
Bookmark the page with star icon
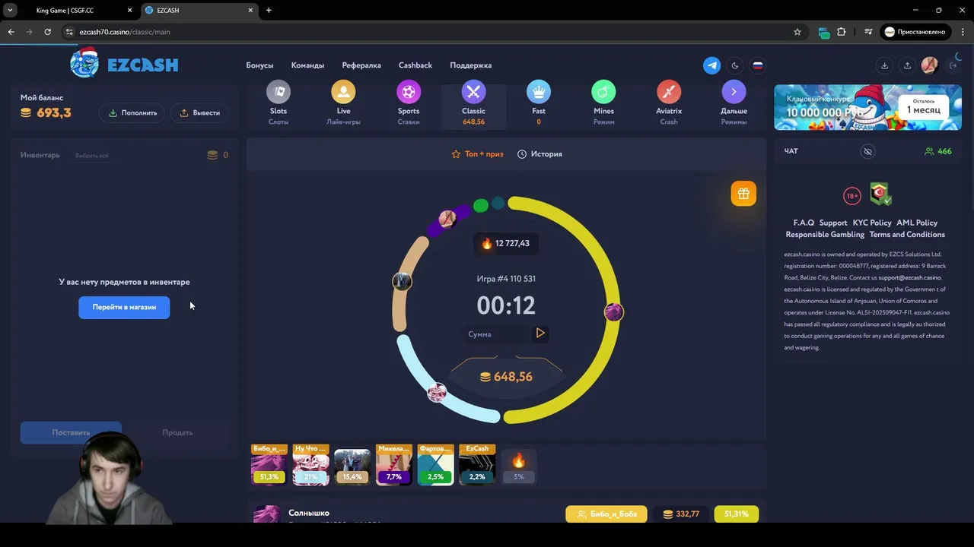797,32
